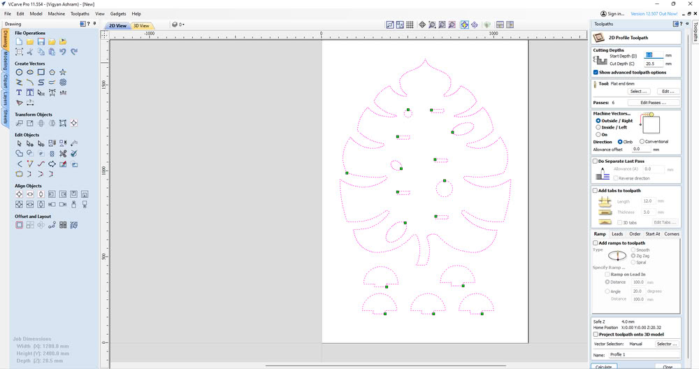This screenshot has width=699, height=369.
Task: Select the Draw Rectangle tool
Action: pyautogui.click(x=41, y=72)
